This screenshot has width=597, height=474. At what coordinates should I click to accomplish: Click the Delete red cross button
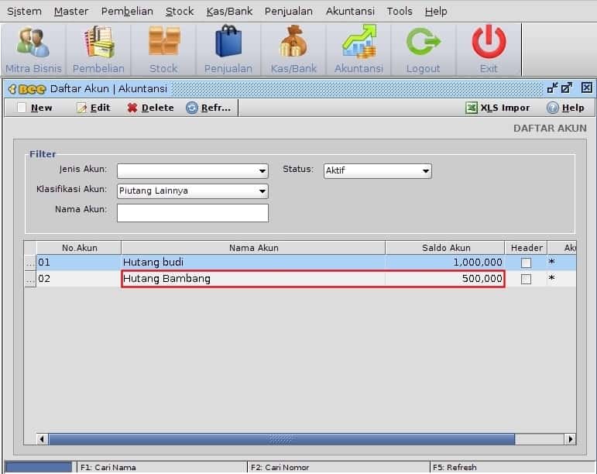[x=150, y=108]
